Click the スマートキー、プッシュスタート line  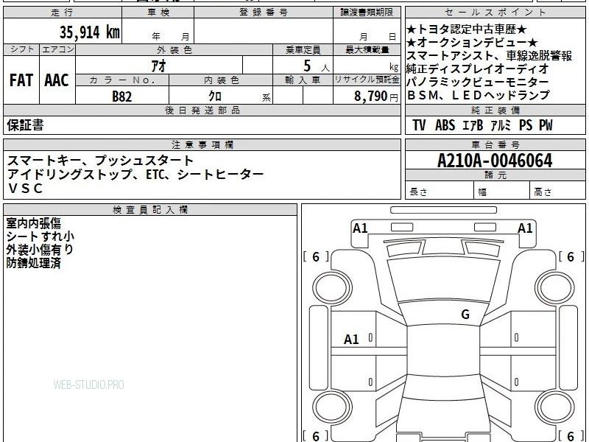[100, 161]
